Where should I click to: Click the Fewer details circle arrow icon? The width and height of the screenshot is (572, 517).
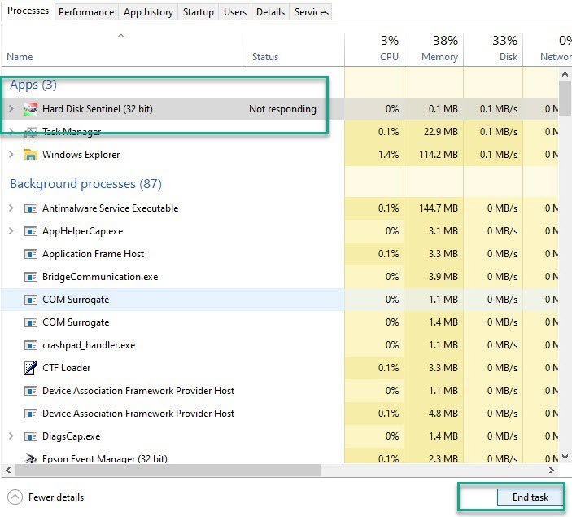point(15,497)
